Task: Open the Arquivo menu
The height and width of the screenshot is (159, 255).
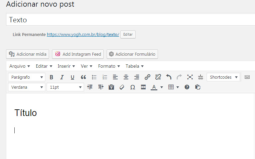Action: 20,66
